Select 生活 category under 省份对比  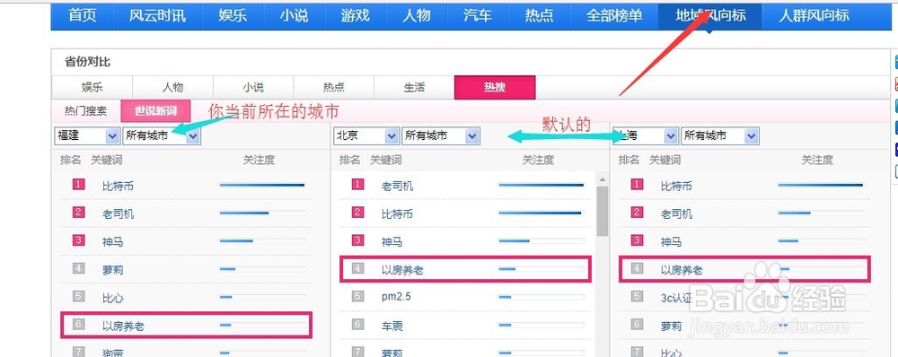[414, 88]
